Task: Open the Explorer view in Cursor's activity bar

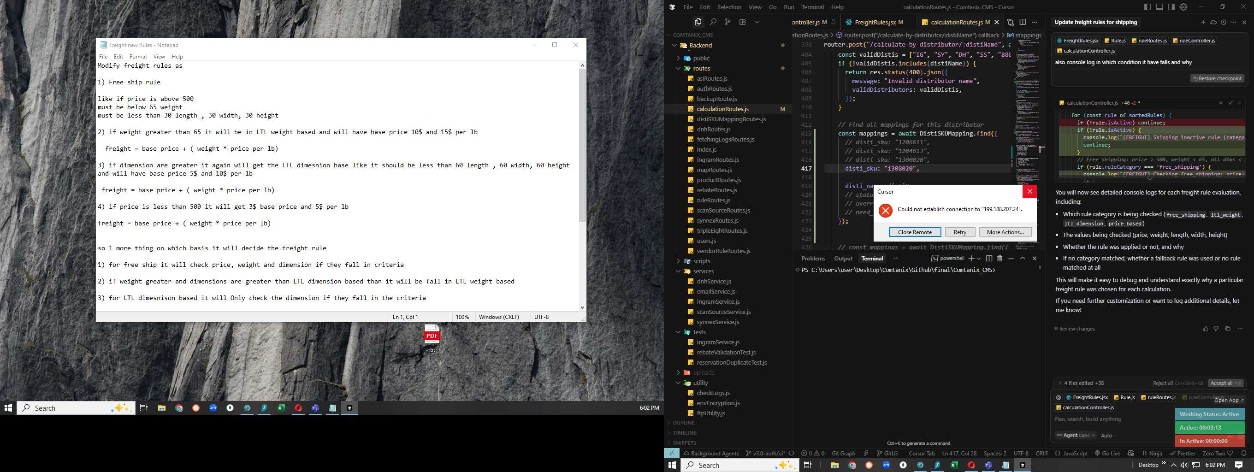Action: (x=698, y=22)
